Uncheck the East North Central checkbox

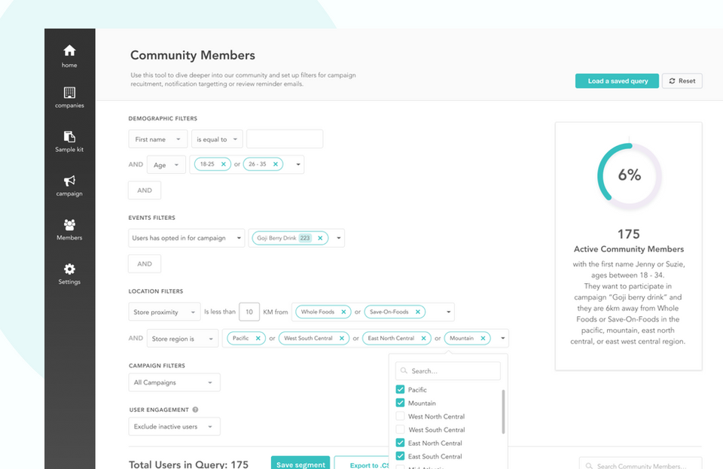point(400,443)
